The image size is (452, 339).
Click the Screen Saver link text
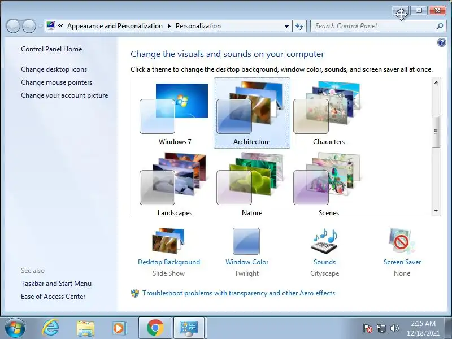click(402, 262)
